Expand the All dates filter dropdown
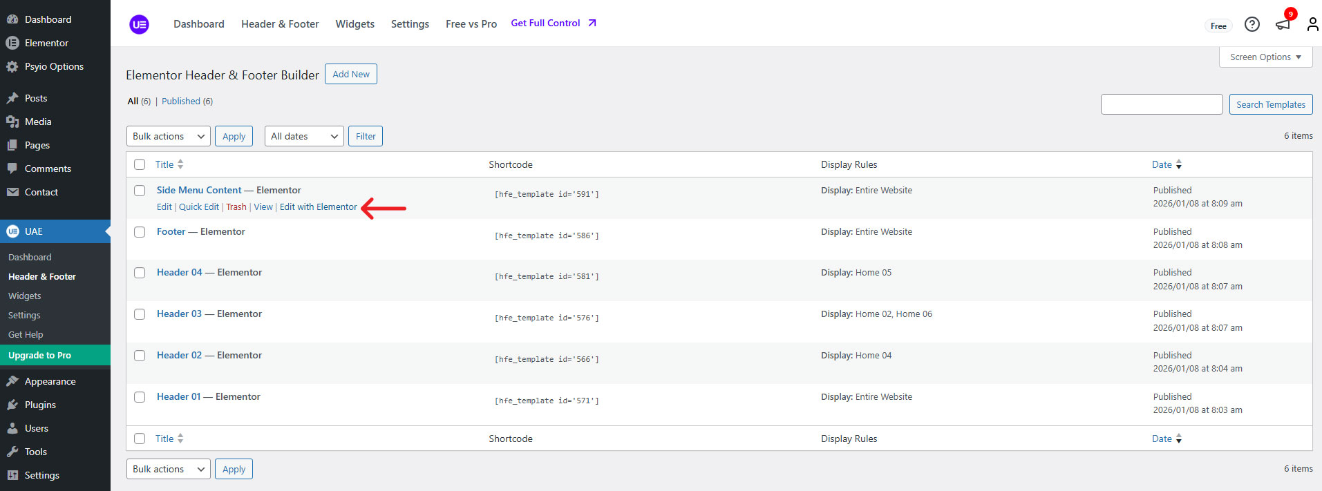The height and width of the screenshot is (491, 1322). 304,136
